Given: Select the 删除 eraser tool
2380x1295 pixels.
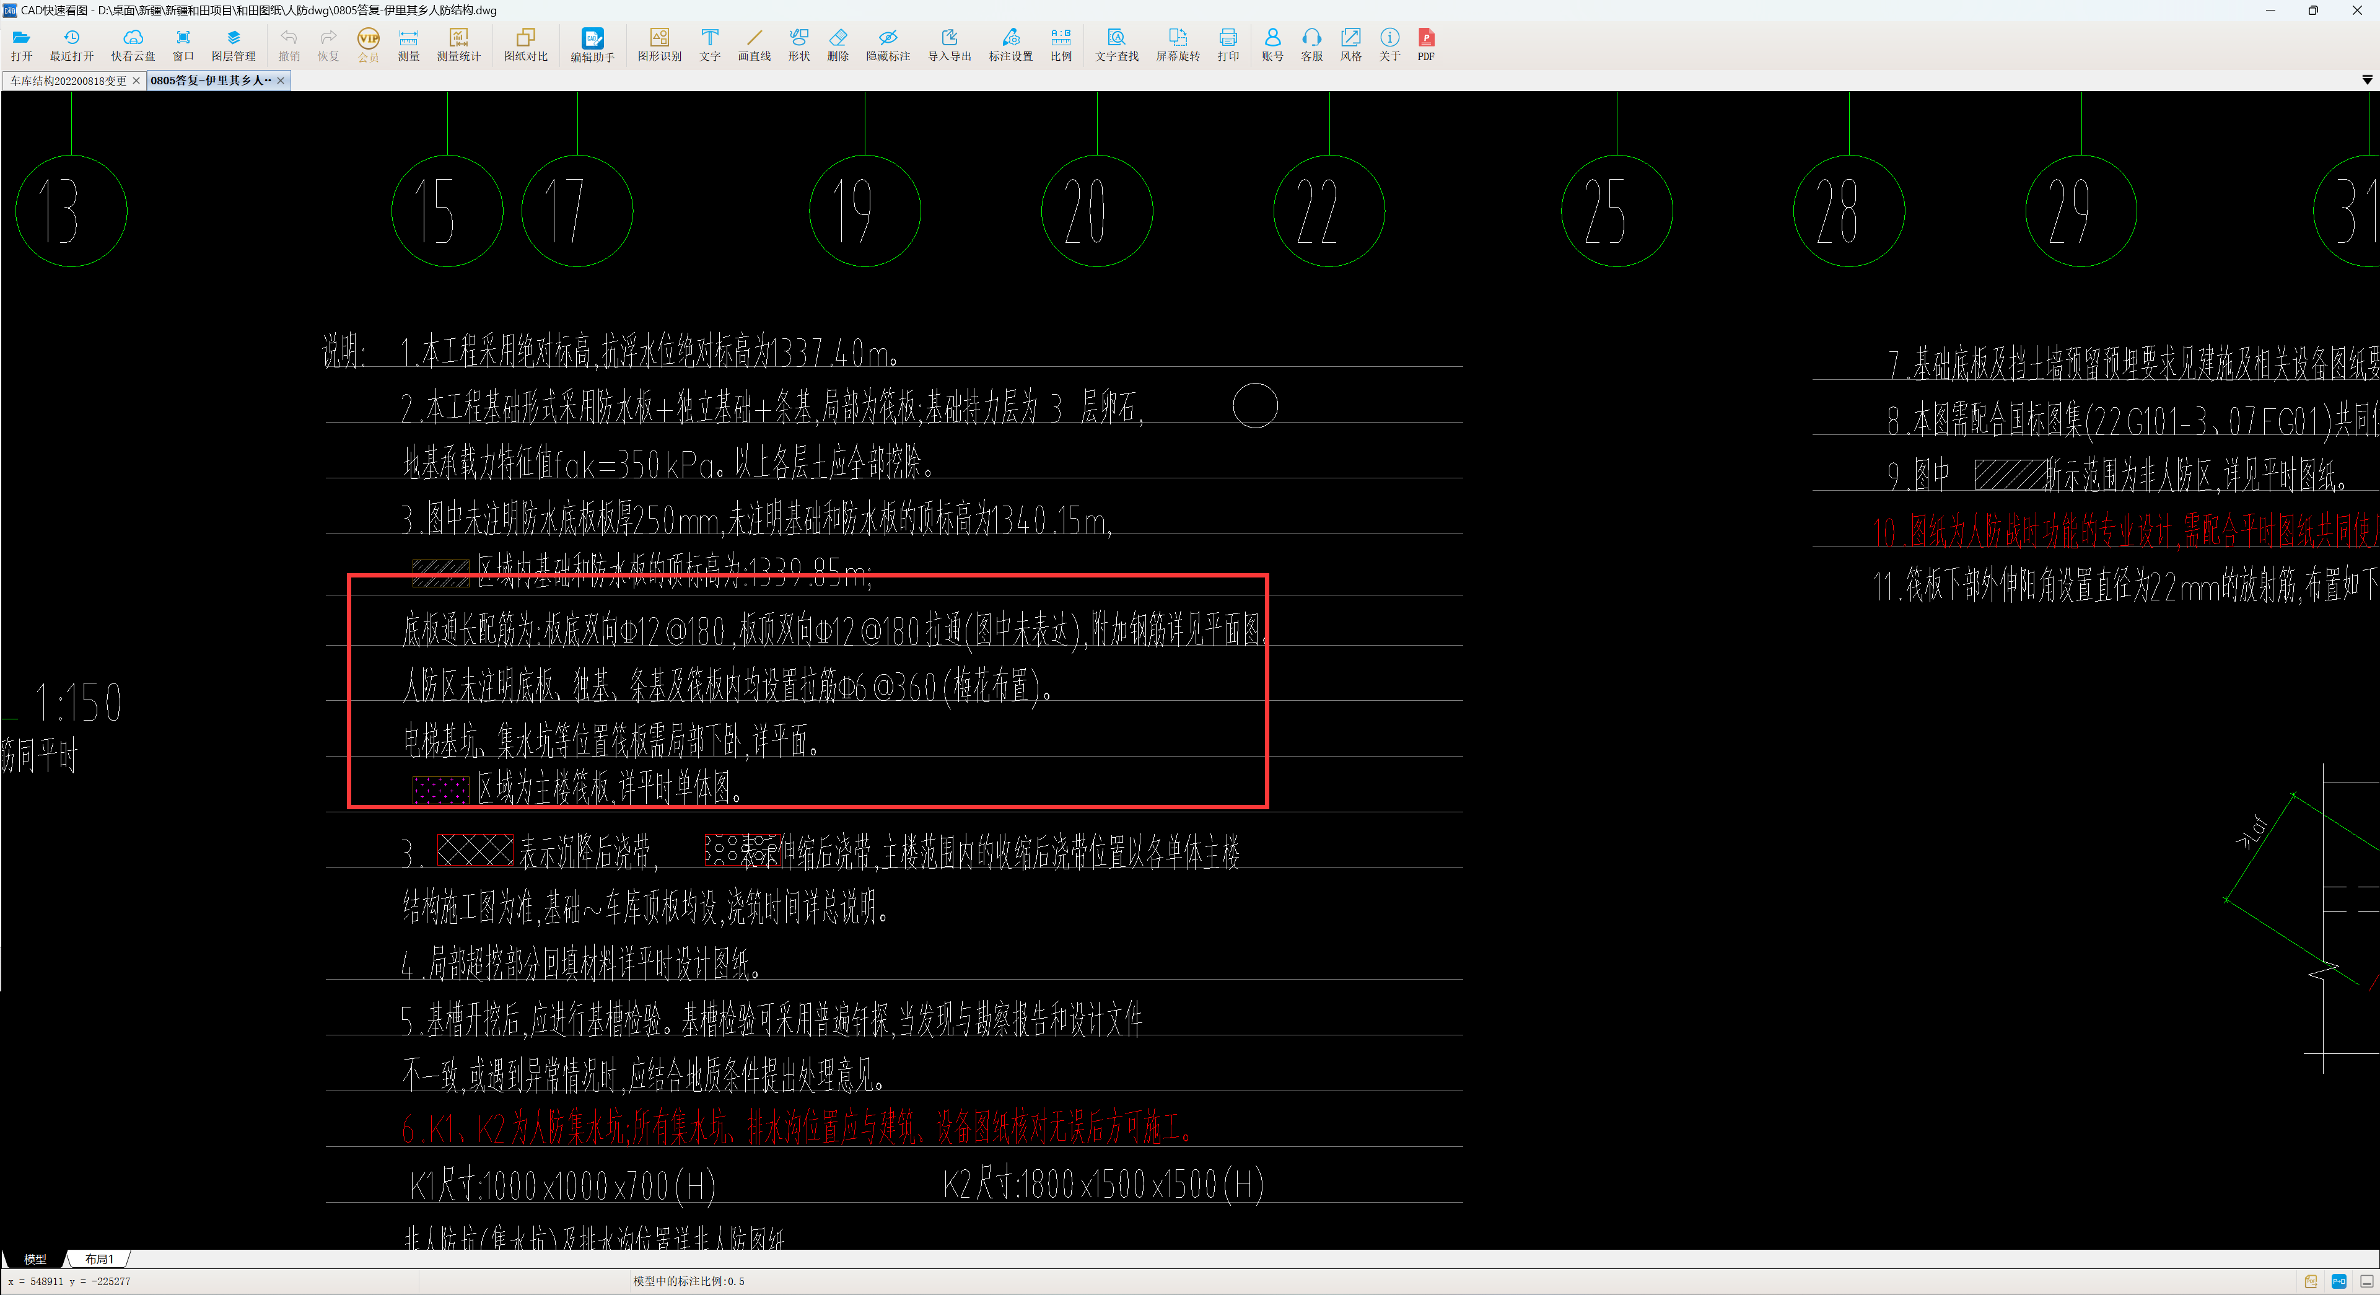Looking at the screenshot, I should [838, 45].
